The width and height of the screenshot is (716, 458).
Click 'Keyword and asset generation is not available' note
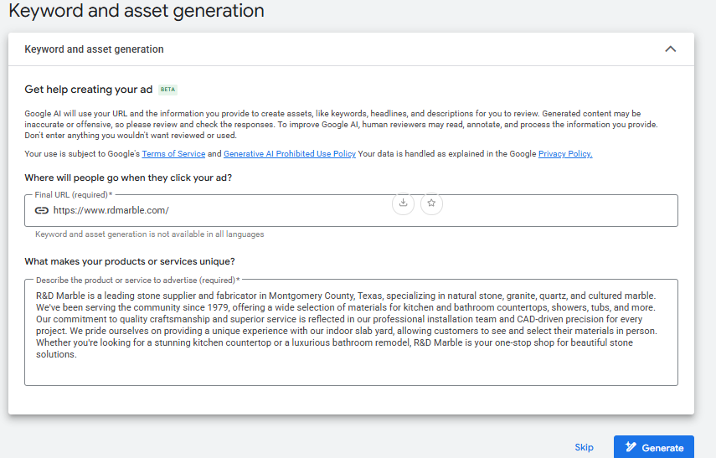tap(149, 234)
